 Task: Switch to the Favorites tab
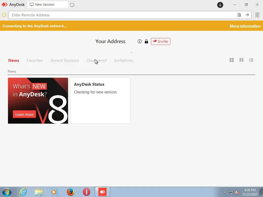click(35, 61)
